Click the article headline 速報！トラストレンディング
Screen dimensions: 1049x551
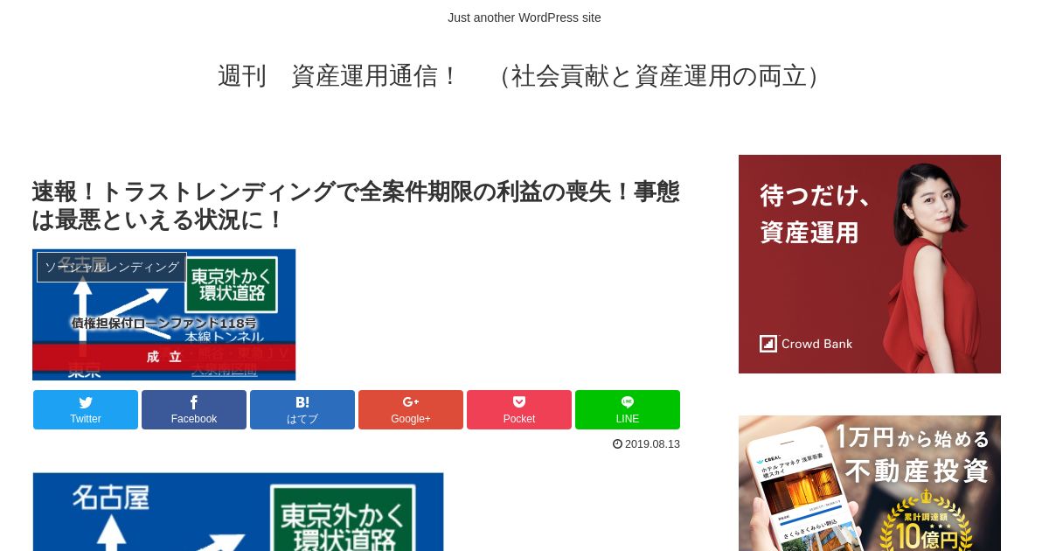tap(356, 206)
